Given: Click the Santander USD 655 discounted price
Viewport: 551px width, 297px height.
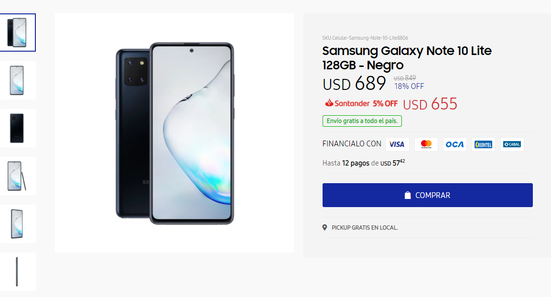Looking at the screenshot, I should point(430,104).
